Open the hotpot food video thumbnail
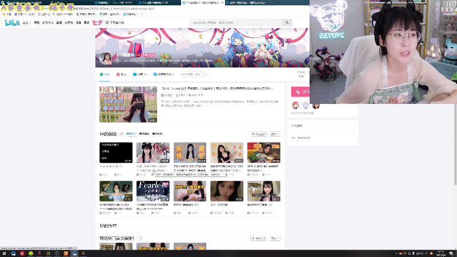 coord(264,152)
